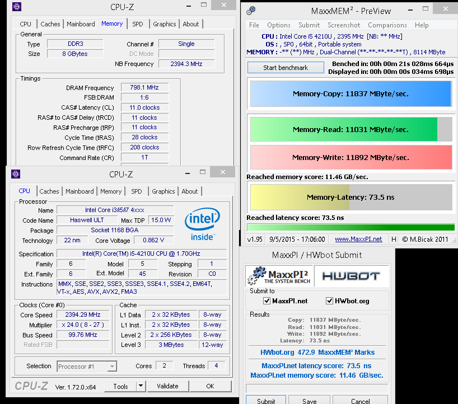
Task: Click the Validate button in CPU-Z
Action: point(167,386)
